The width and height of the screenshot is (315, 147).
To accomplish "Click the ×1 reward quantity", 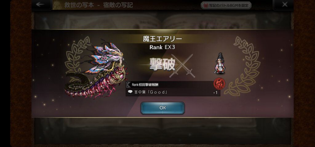I will point(215,93).
